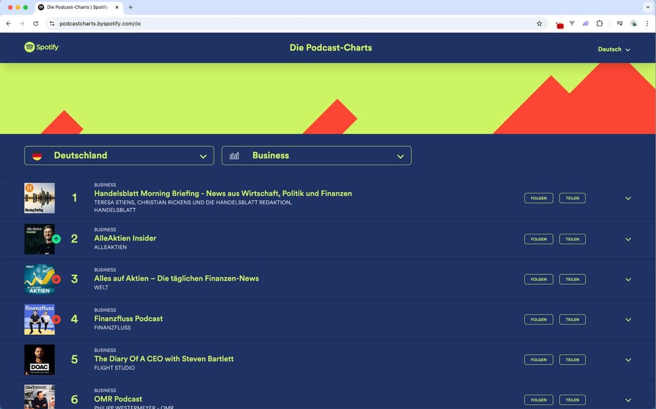Expand the OMR Podcast row
Viewport: 656px width, 409px height.
[628, 400]
